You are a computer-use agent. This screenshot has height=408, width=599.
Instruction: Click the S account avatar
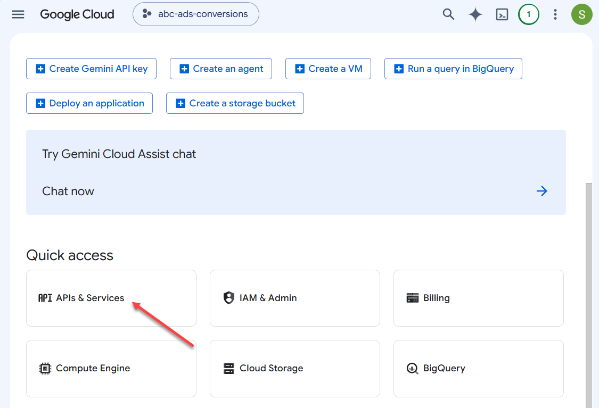coord(581,14)
